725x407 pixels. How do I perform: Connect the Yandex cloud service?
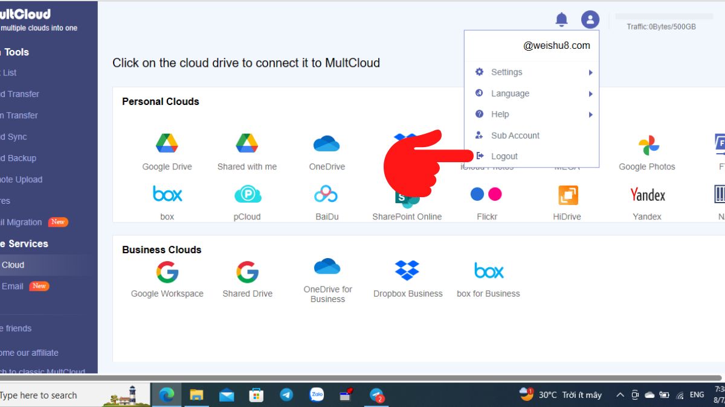(646, 194)
